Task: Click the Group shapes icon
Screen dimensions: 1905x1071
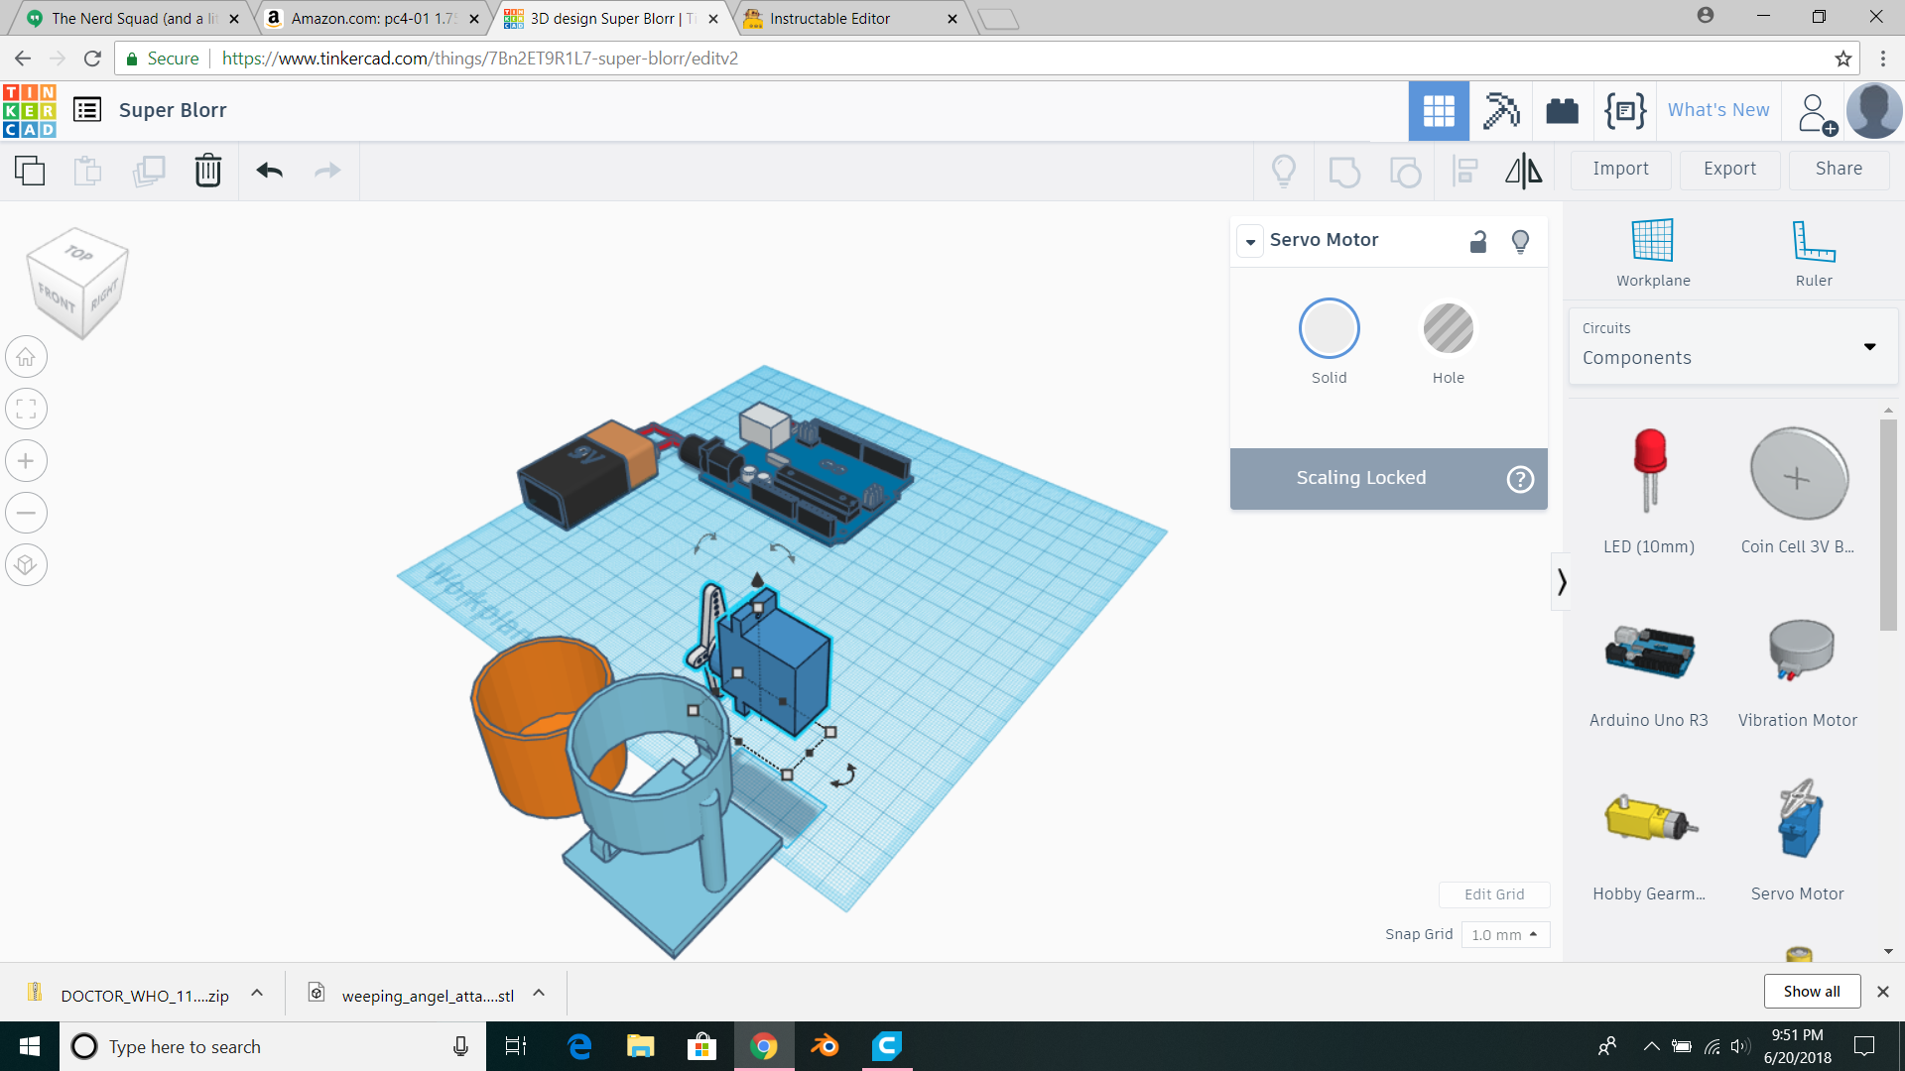Action: coord(1344,171)
